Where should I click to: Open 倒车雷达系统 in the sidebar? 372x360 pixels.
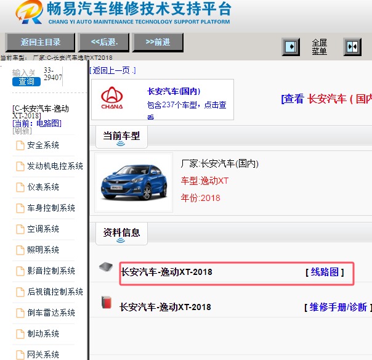(x=51, y=313)
